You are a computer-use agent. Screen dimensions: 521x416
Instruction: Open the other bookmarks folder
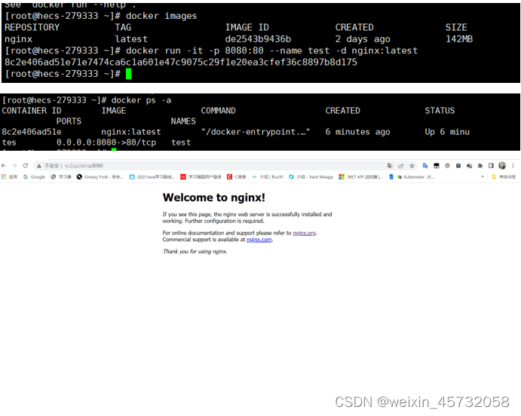(504, 177)
